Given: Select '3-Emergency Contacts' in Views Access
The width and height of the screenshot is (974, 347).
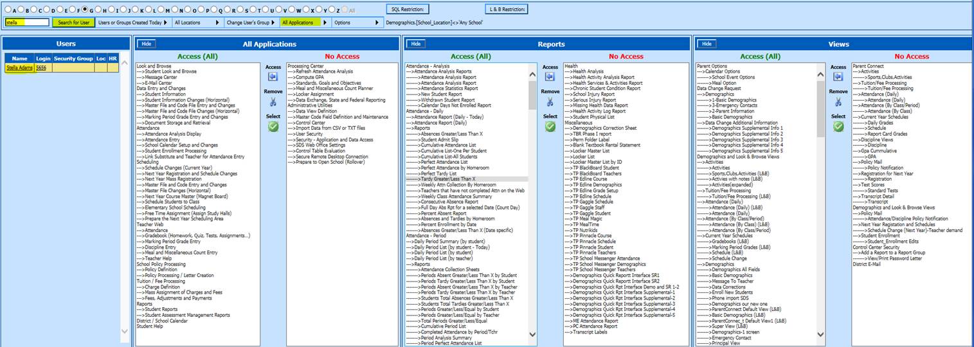Looking at the screenshot, I should click(726, 105).
